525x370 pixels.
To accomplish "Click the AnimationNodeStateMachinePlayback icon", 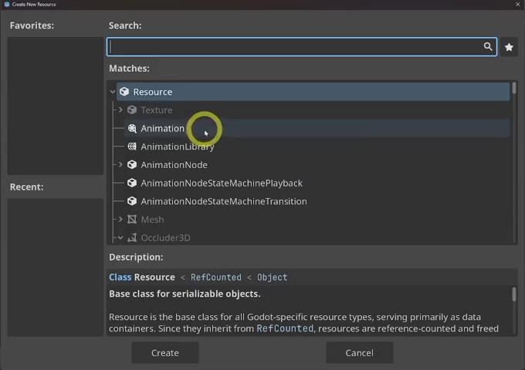I will 132,183.
